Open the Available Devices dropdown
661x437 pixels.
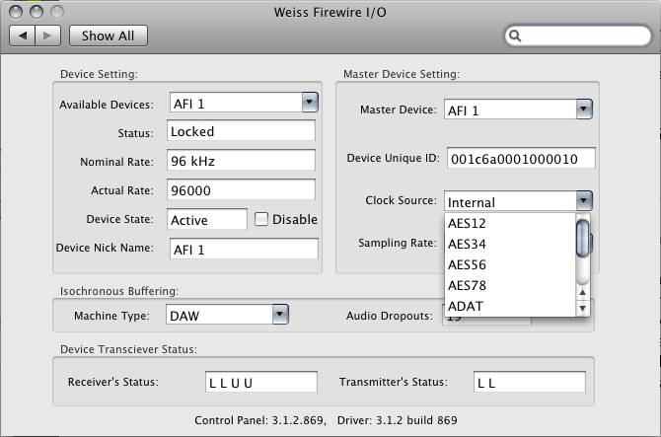(309, 102)
